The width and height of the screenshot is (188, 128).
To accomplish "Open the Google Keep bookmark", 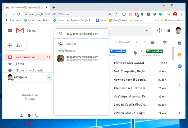I will coord(118,20).
